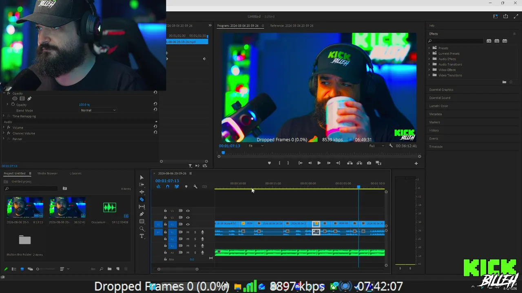Image resolution: width=522 pixels, height=293 pixels.
Task: Play the sequence in Program monitor
Action: click(x=319, y=163)
